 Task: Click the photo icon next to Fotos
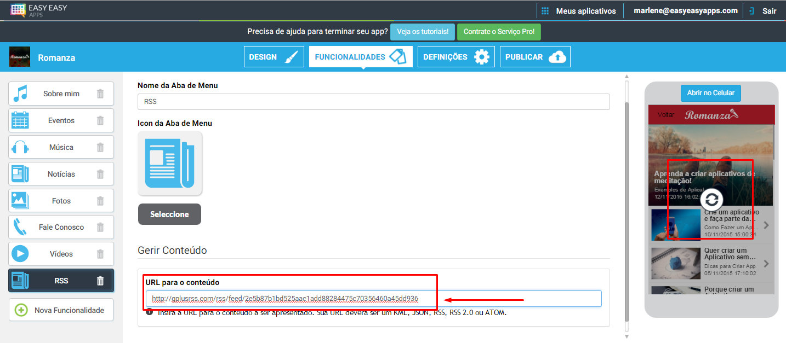(20, 200)
